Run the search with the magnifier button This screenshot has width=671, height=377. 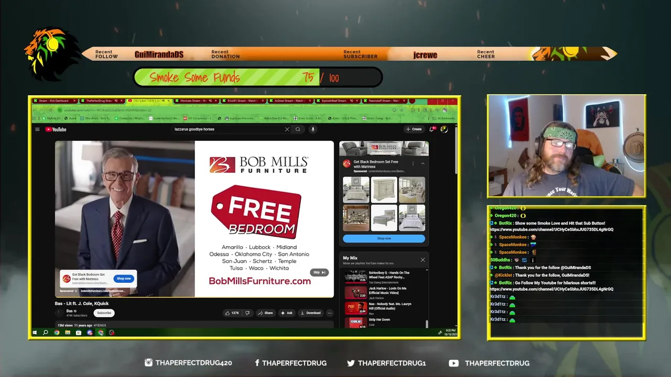coord(298,129)
